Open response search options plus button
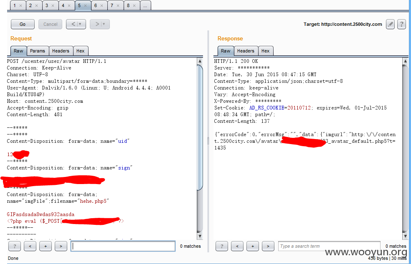 coord(253,246)
